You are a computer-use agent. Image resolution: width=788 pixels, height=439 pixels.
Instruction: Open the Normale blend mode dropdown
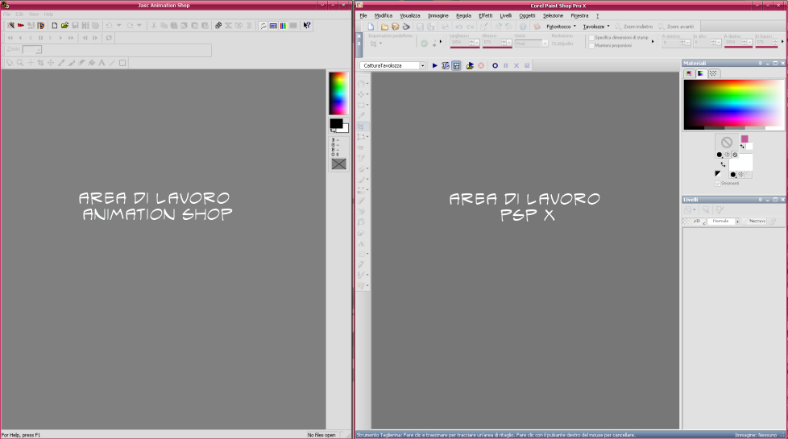[737, 222]
